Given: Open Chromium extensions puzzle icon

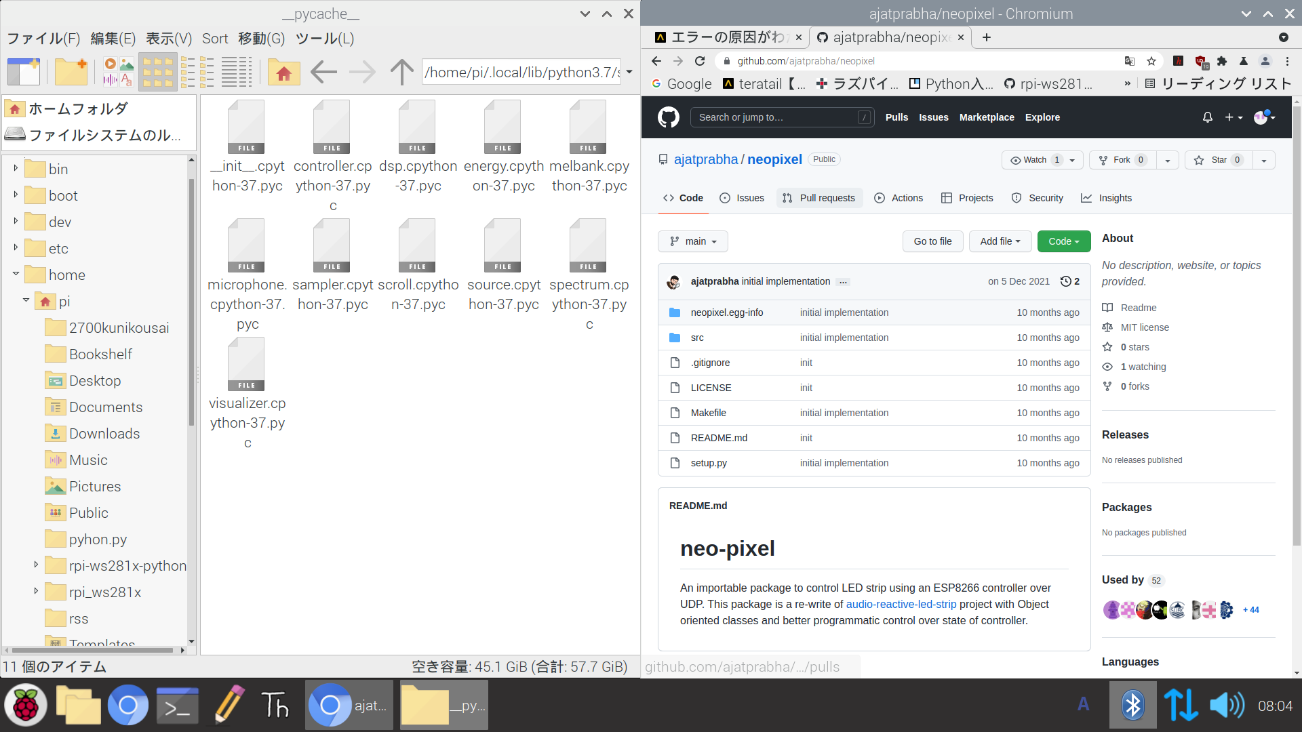Looking at the screenshot, I should (x=1222, y=61).
